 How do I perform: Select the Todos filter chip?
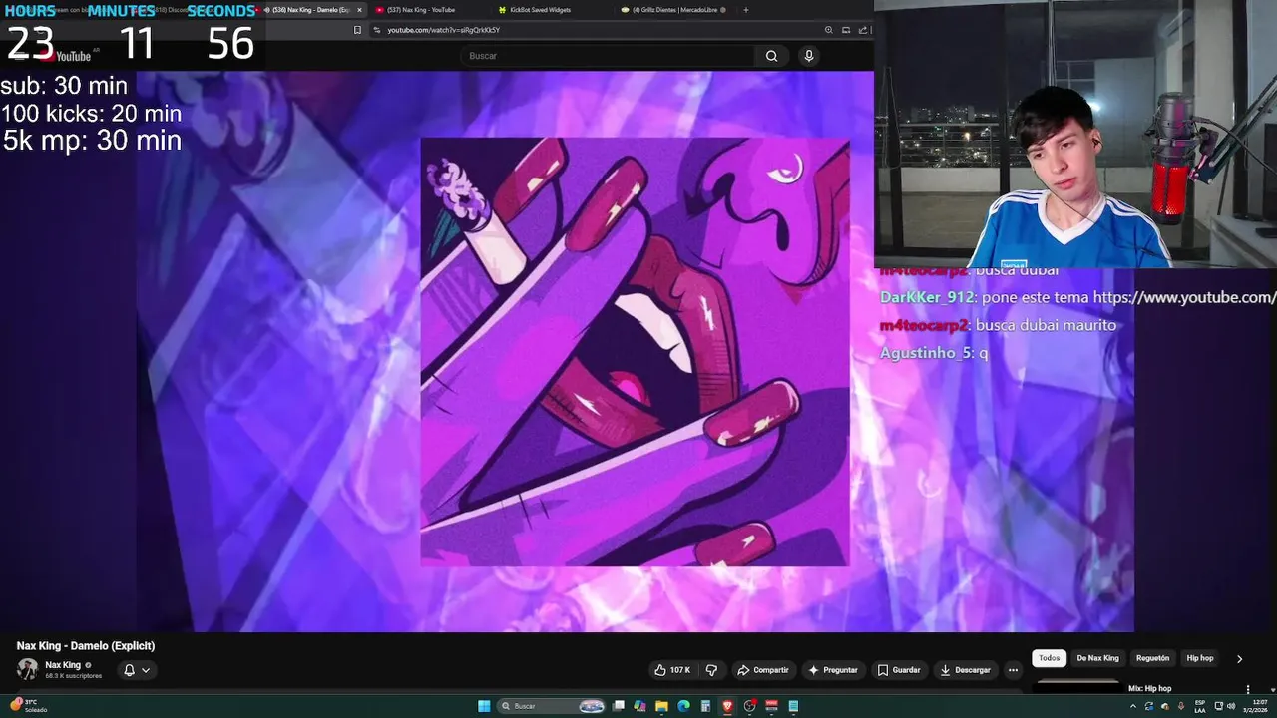(1049, 658)
